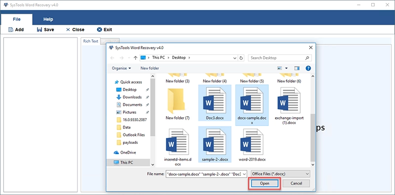Click the Open button

pos(265,184)
